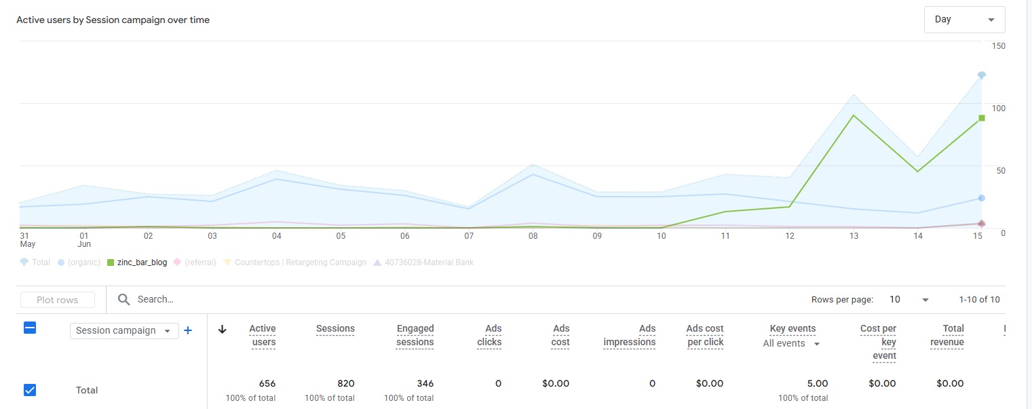1032x409 pixels.
Task: Click the 820 sessions total
Action: 346,383
